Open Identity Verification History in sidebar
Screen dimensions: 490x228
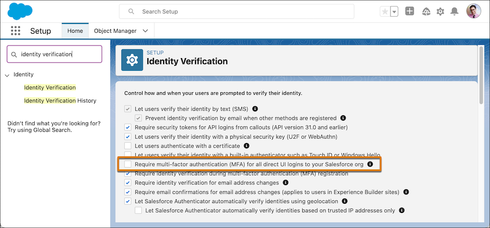click(x=60, y=101)
